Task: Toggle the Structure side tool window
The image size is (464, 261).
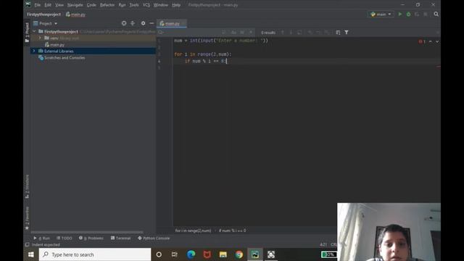Action: pyautogui.click(x=27, y=187)
